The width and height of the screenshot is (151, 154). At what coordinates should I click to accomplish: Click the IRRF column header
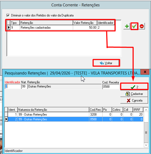[x=138, y=110]
